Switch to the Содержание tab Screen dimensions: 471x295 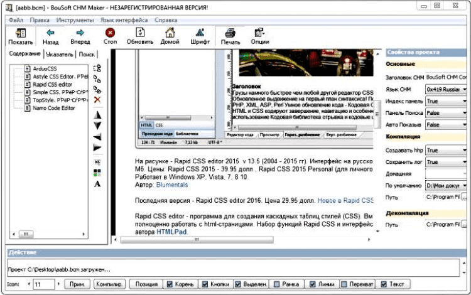[24, 53]
